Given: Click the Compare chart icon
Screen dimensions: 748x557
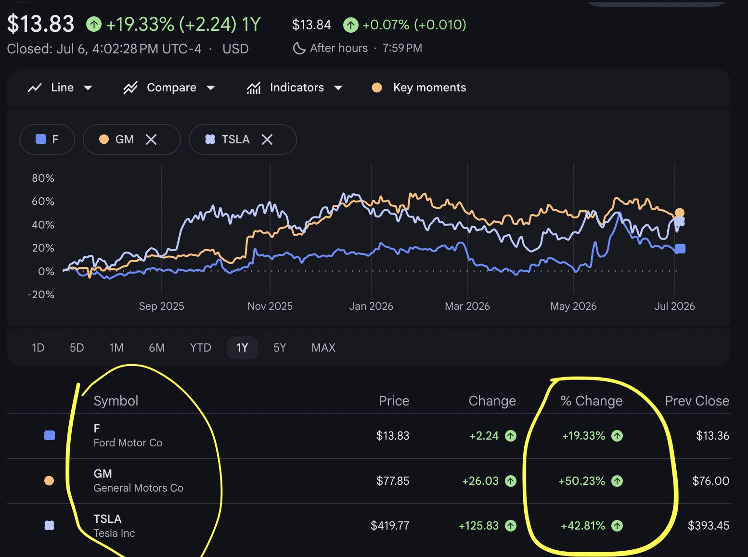Looking at the screenshot, I should 130,88.
